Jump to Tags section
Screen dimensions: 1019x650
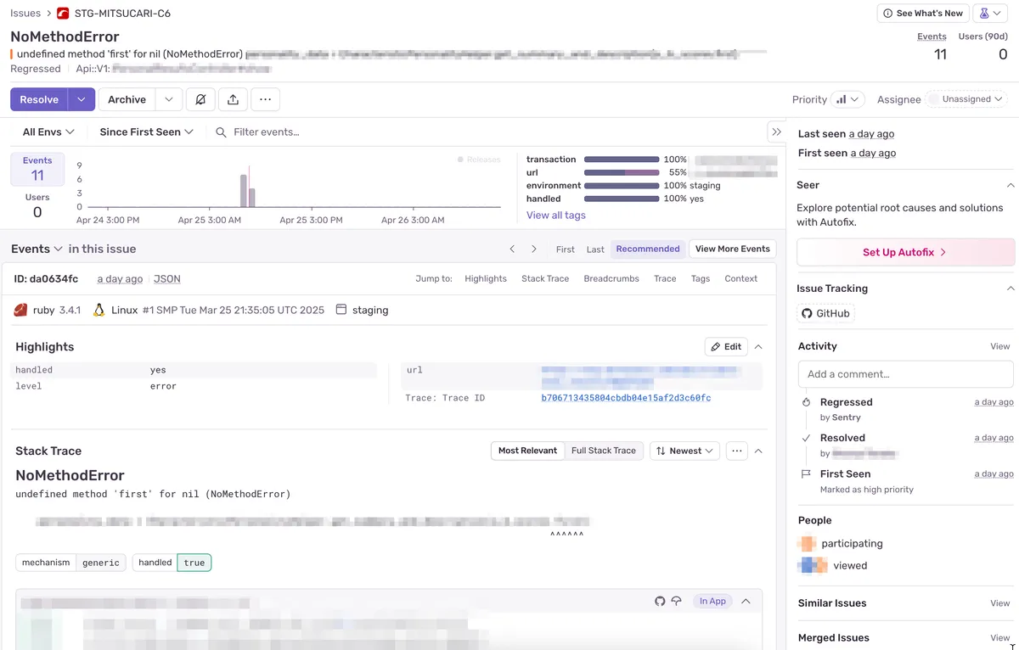pos(700,278)
